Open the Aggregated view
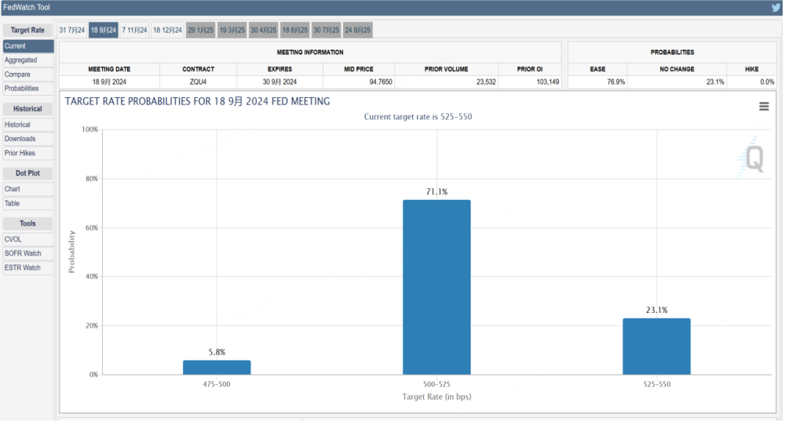This screenshot has height=422, width=785. (28, 60)
